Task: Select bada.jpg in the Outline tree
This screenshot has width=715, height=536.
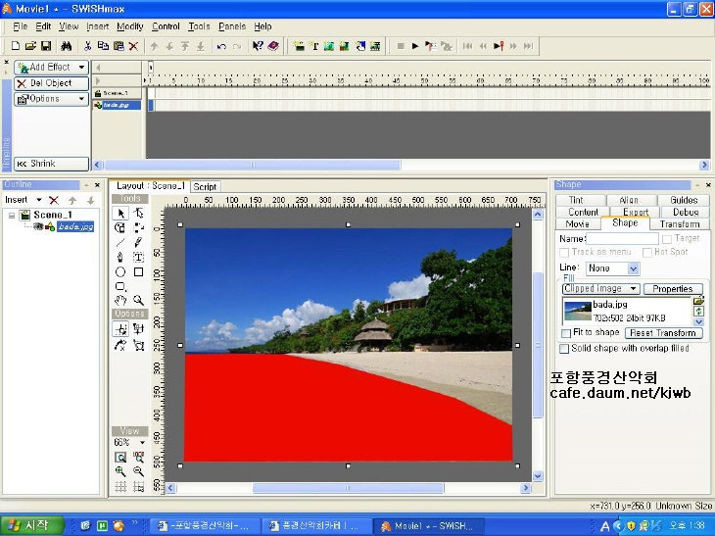Action: point(75,226)
